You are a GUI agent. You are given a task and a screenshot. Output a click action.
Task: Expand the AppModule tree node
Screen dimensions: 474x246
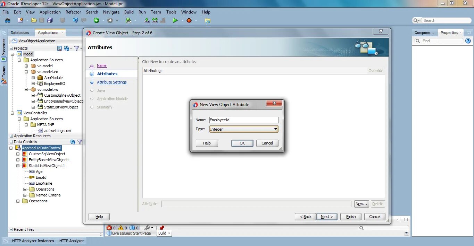[33, 78]
